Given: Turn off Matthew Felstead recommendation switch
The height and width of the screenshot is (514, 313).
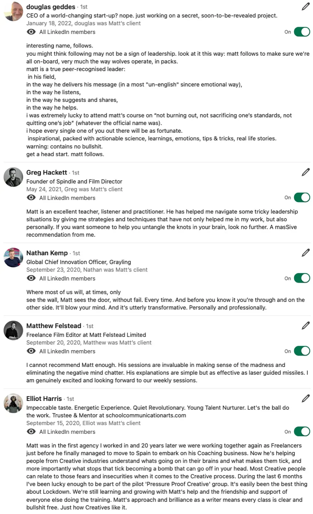Looking at the screenshot, I should tap(302, 351).
